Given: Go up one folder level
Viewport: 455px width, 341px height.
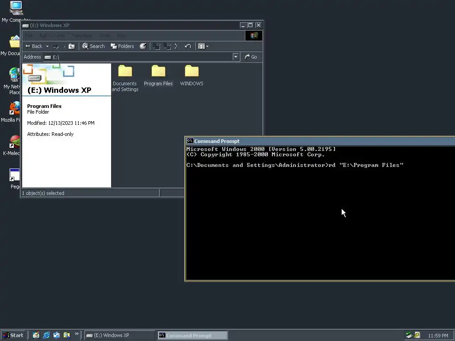Looking at the screenshot, I should click(x=72, y=46).
